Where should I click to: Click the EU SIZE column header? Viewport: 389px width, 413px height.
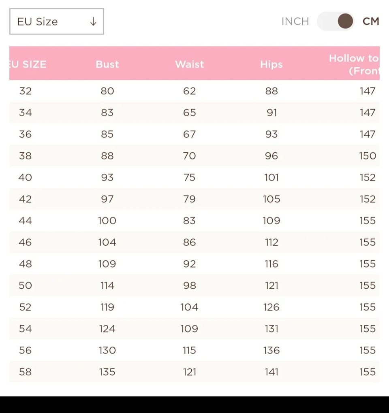point(28,64)
